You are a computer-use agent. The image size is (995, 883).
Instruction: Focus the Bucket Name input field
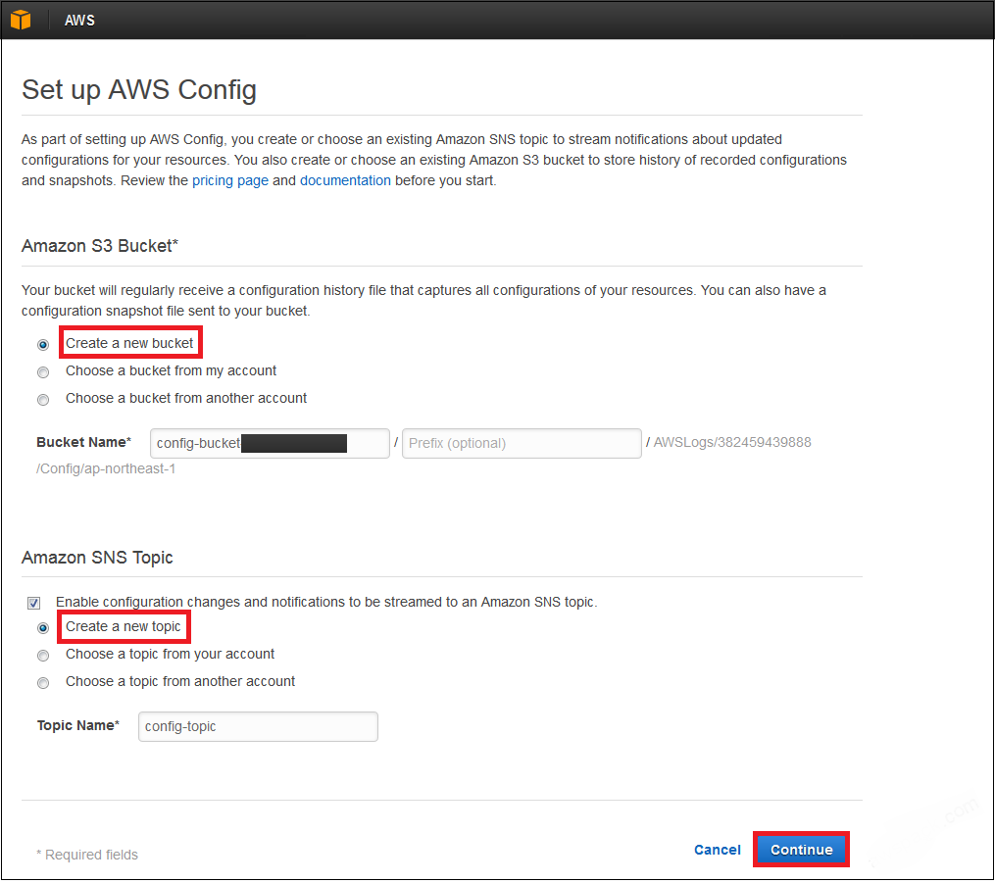(270, 443)
